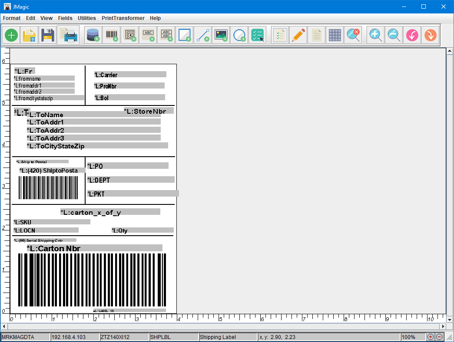Click the horizontal scrollbar left arrow
The width and height of the screenshot is (454, 342).
click(4, 326)
